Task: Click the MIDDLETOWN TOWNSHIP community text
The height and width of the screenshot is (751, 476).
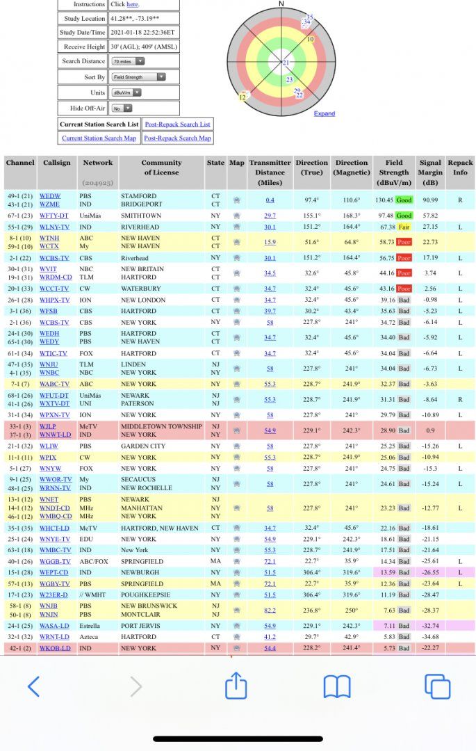Action: click(161, 426)
